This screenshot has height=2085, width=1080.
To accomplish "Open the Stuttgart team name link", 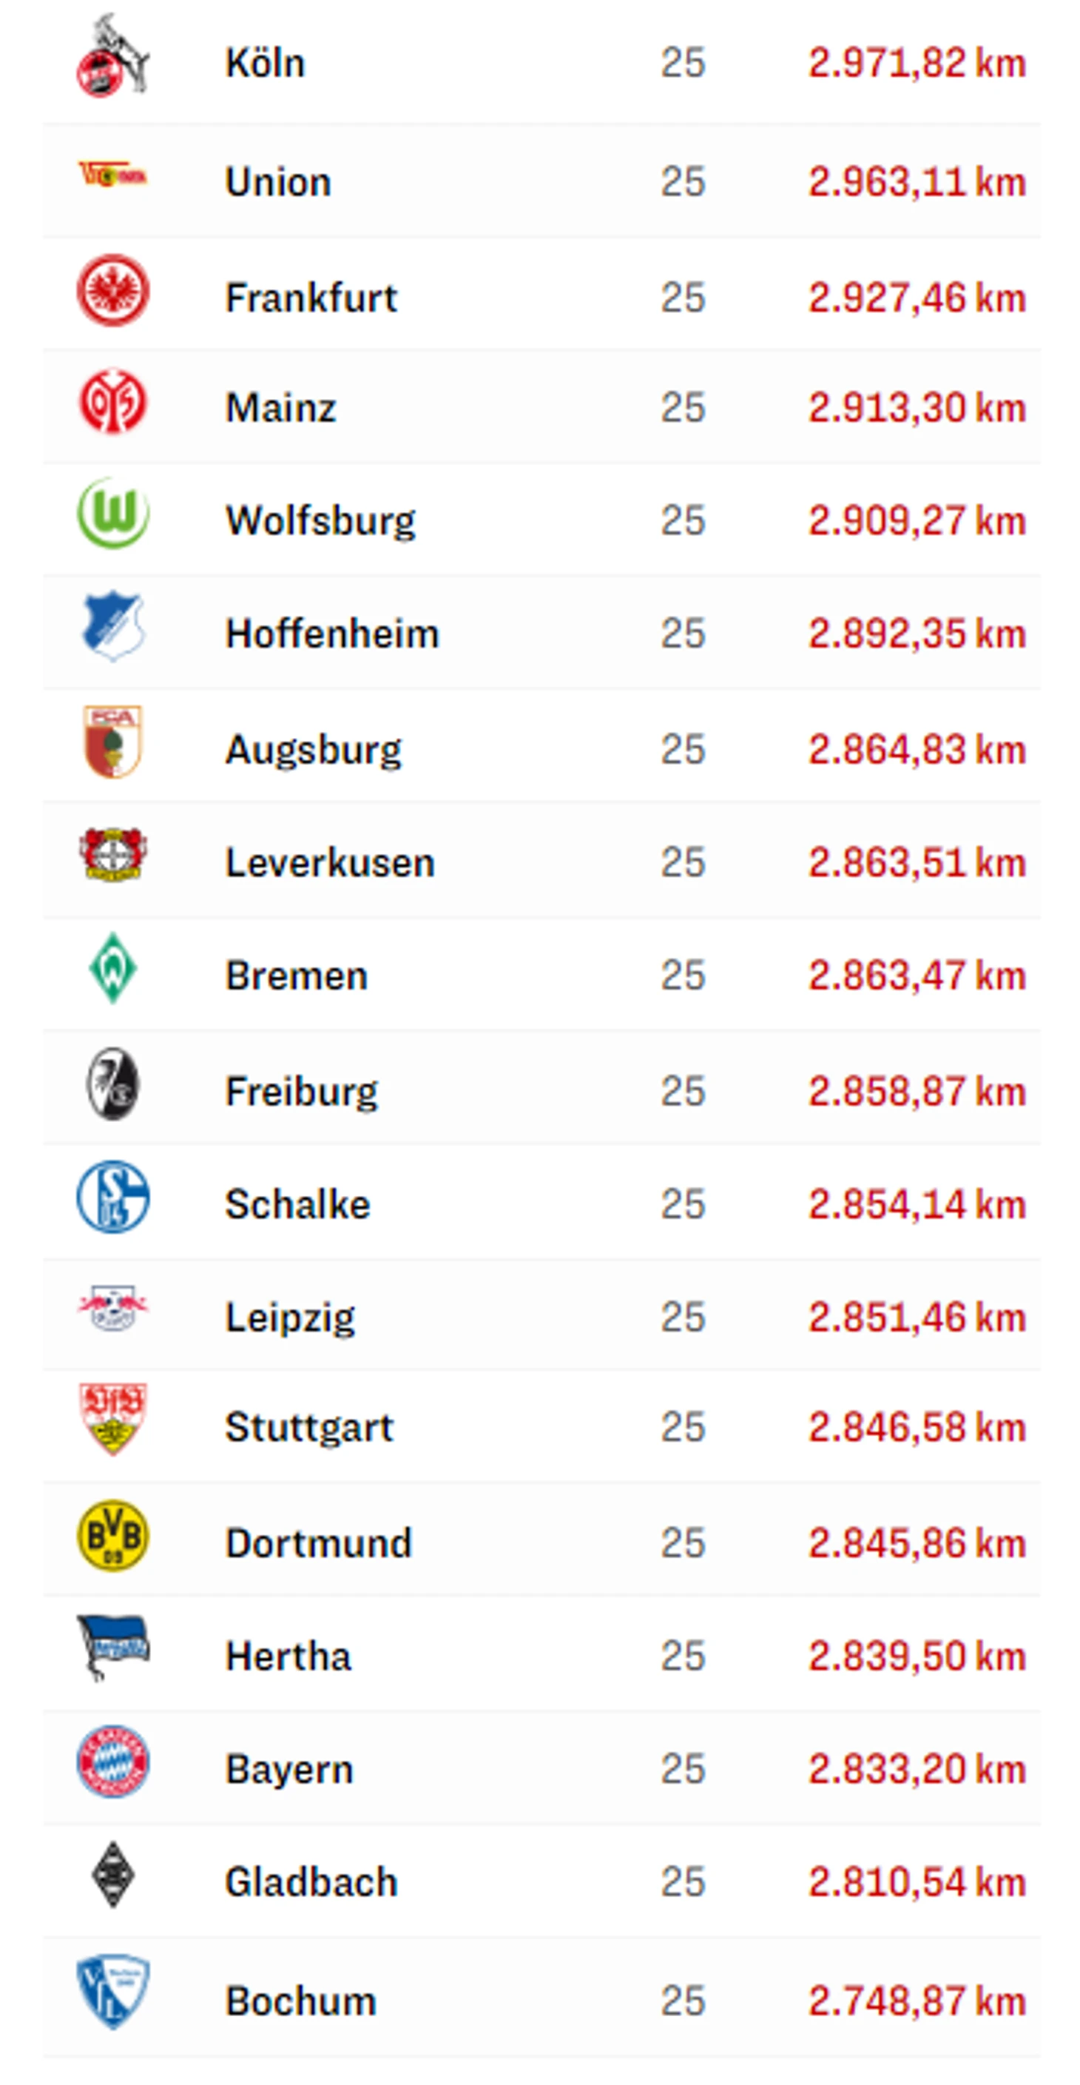I will tap(309, 1427).
